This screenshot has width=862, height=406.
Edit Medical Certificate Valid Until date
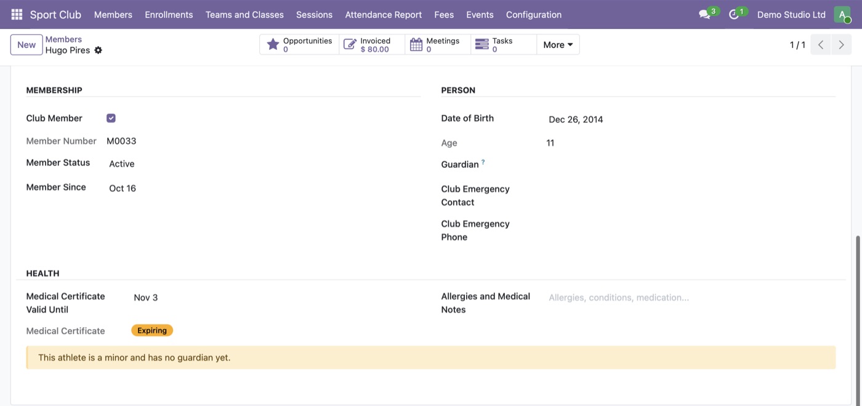[276, 297]
